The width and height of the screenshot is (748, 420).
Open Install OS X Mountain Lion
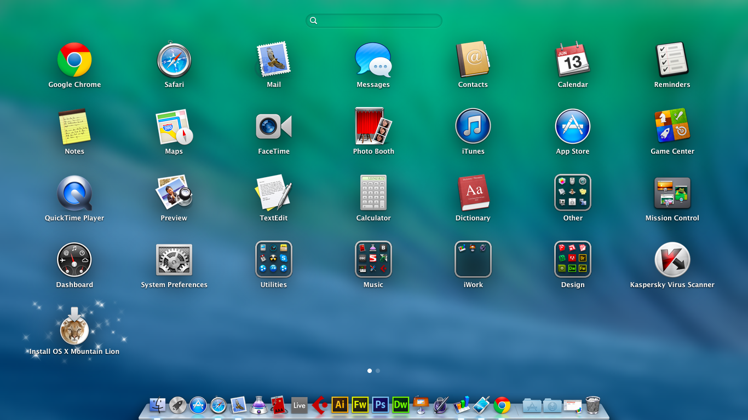coord(74,326)
